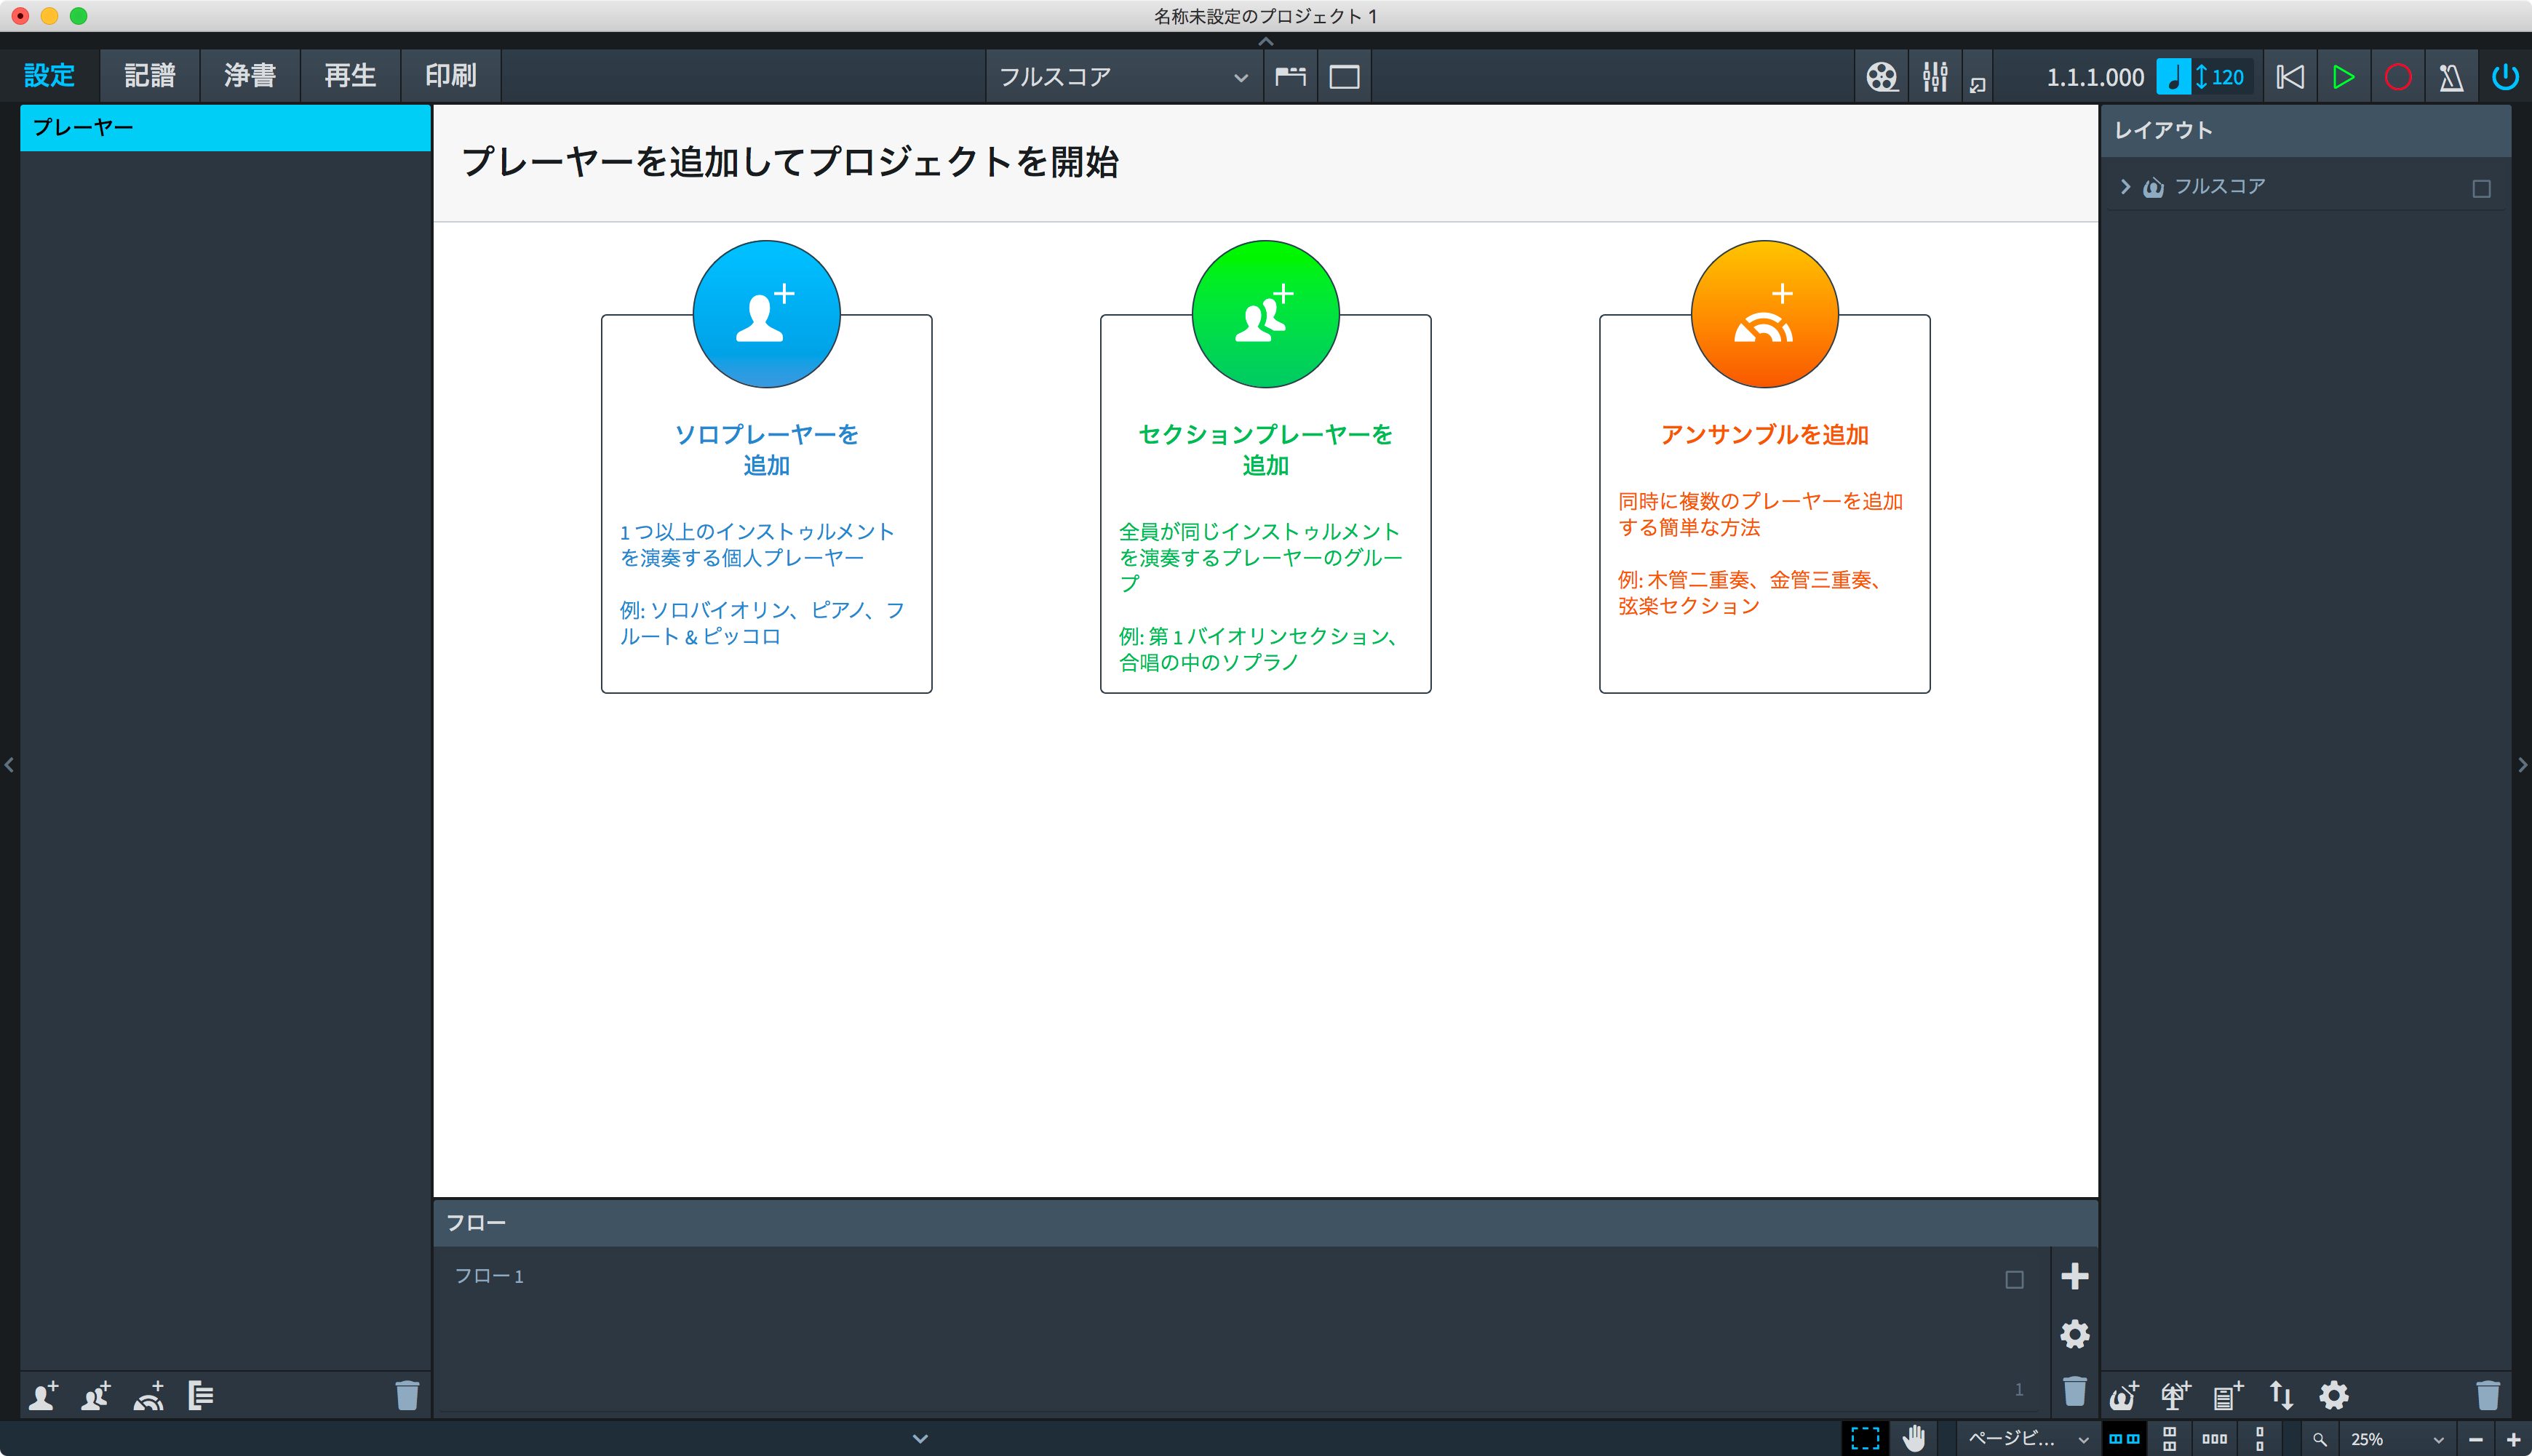Click the セクションプレーヤーを追加 heading

pos(1265,450)
